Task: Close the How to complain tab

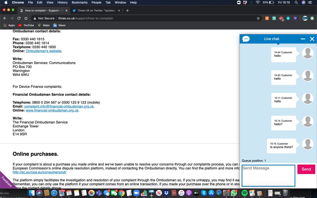Action: (66, 11)
